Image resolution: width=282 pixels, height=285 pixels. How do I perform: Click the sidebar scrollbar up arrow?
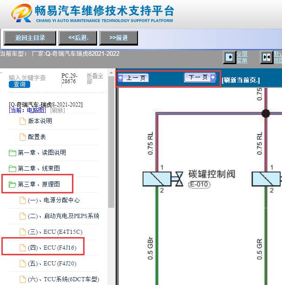click(x=111, y=73)
